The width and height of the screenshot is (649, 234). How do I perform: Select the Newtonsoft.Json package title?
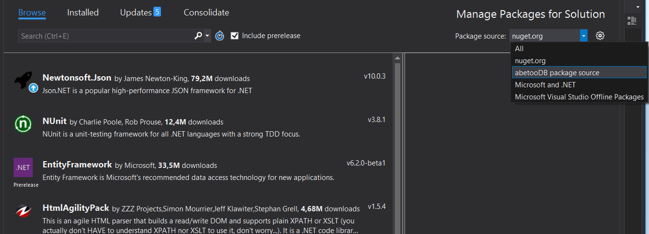click(x=77, y=78)
